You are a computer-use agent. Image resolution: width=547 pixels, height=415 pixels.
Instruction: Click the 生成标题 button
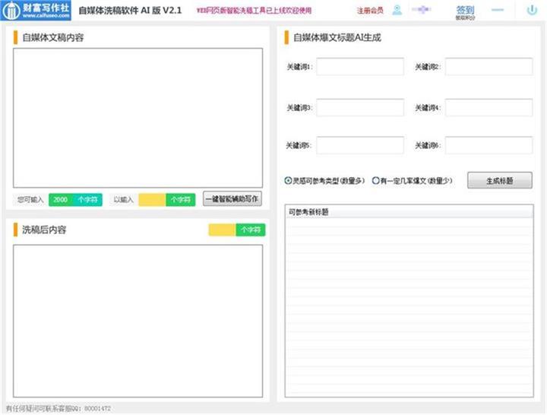500,180
